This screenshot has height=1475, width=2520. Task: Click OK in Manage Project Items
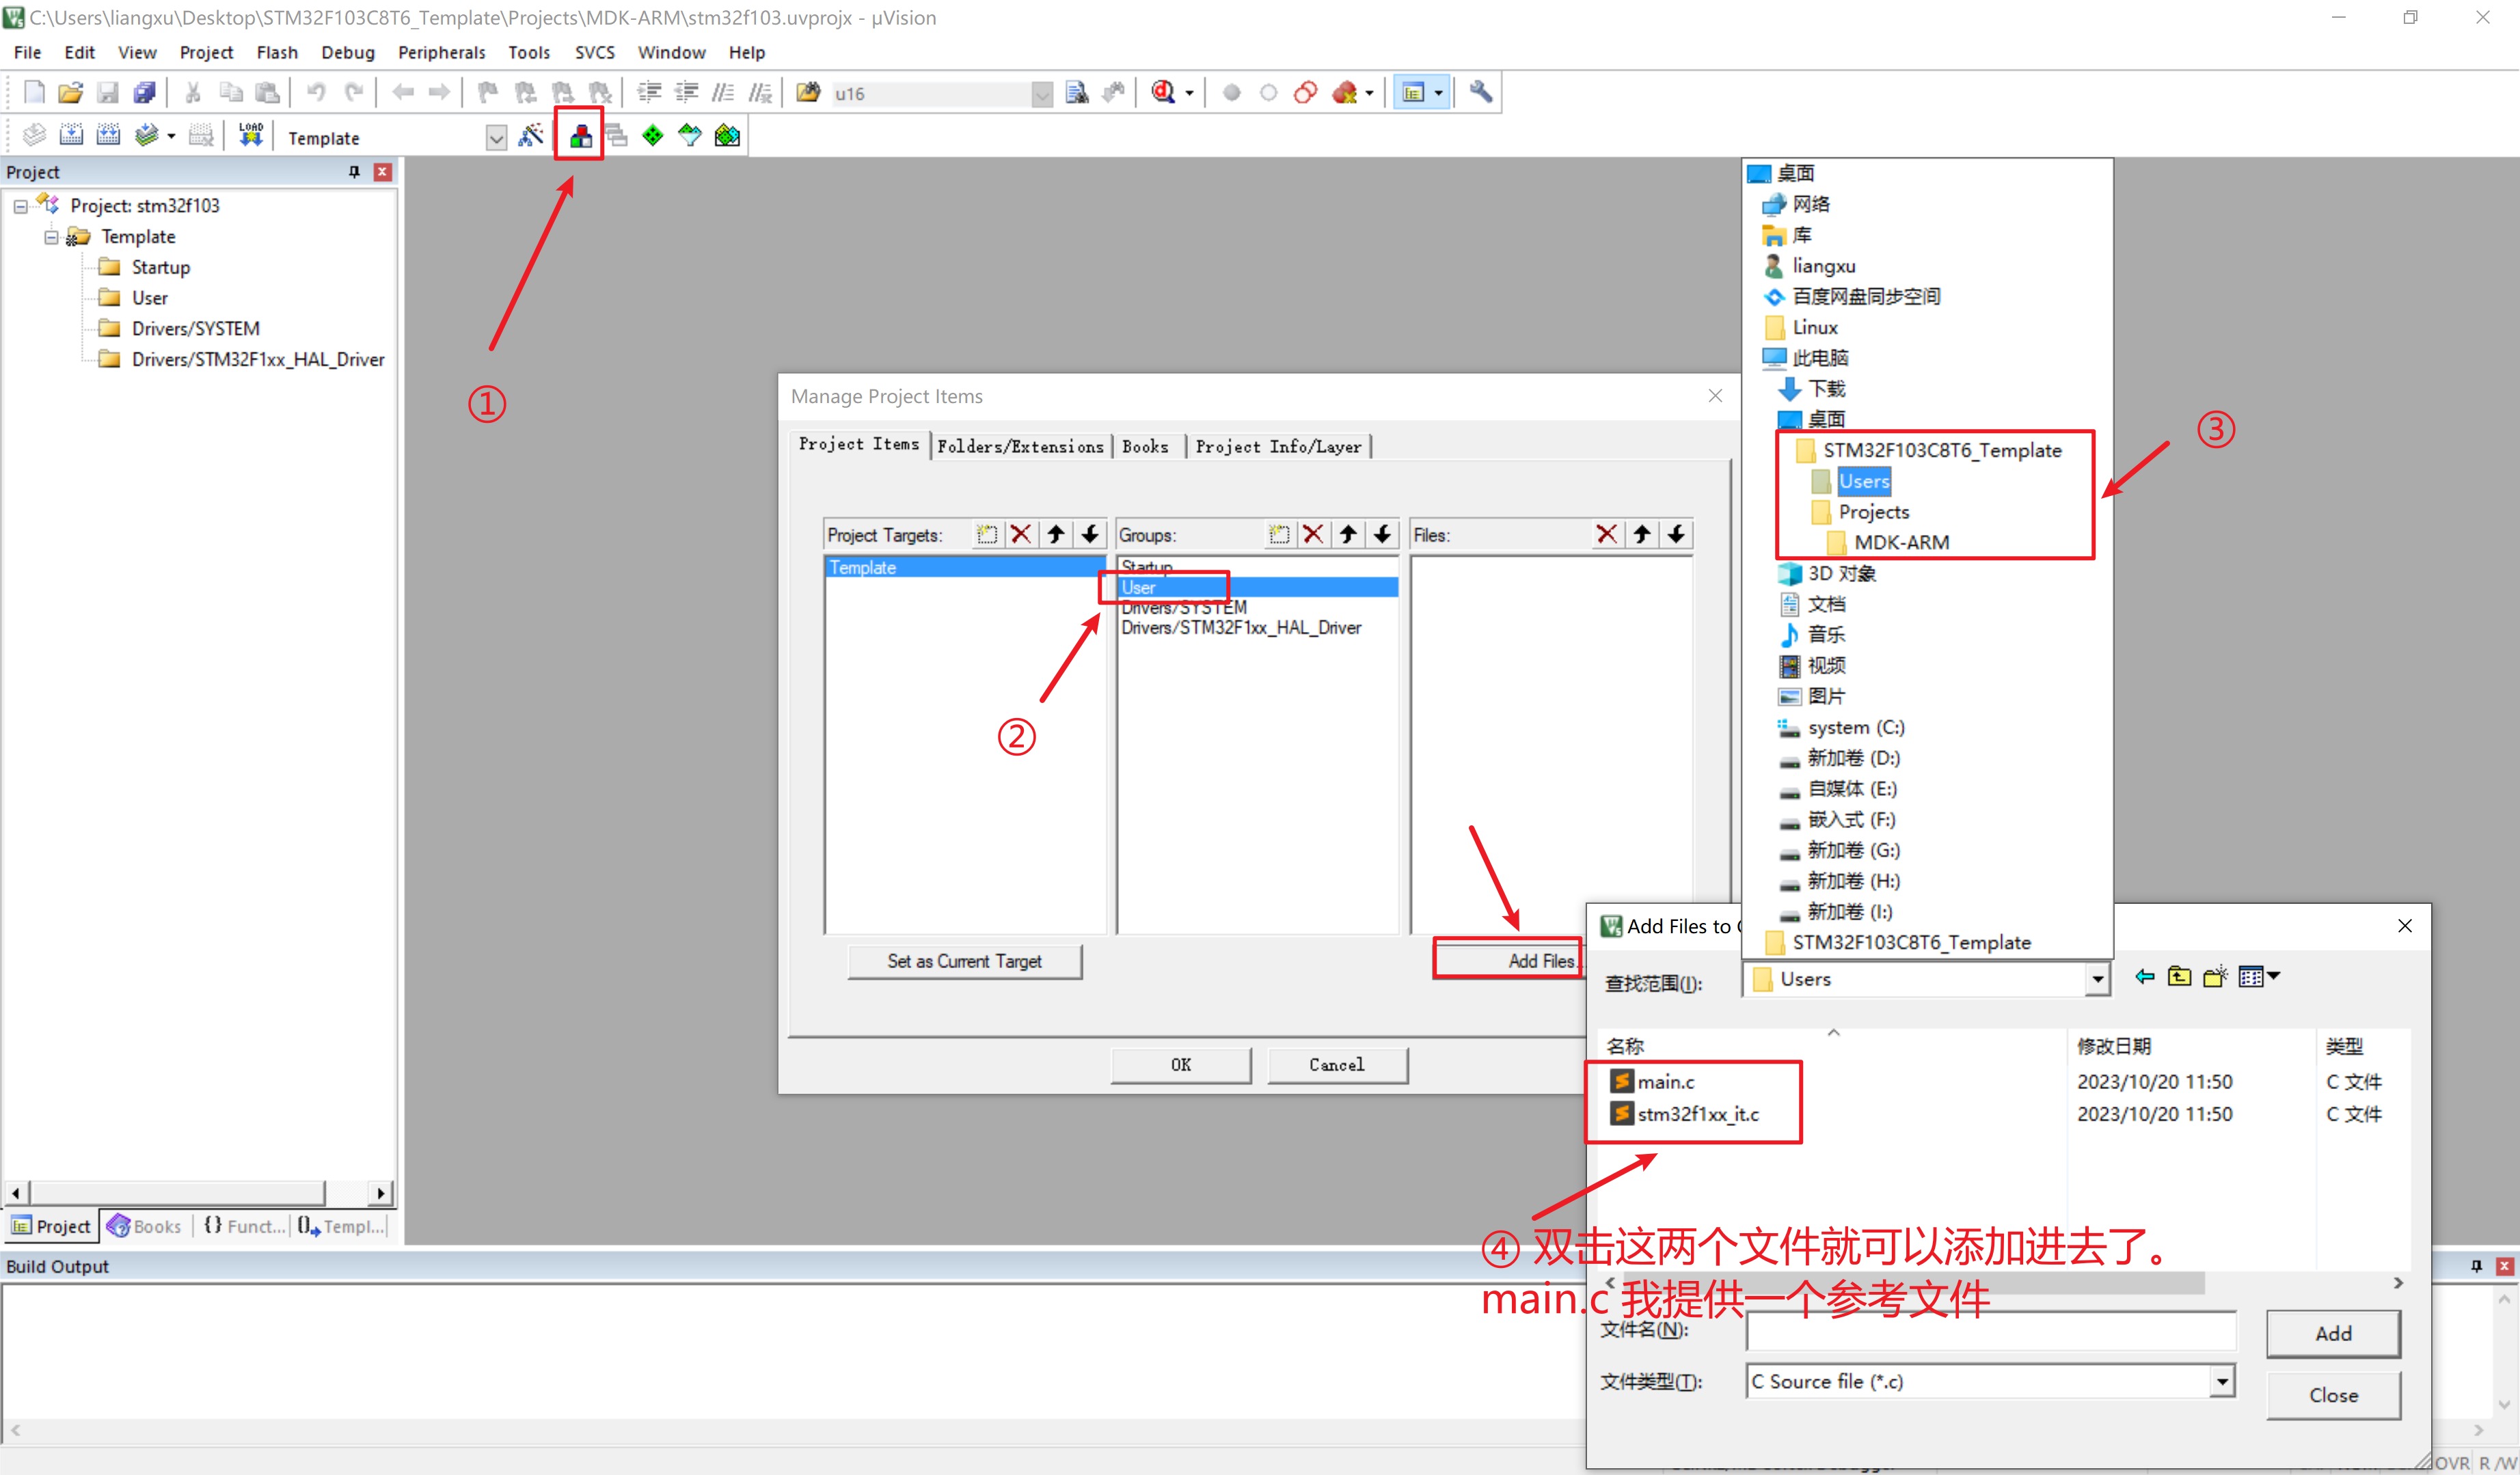[1181, 1064]
